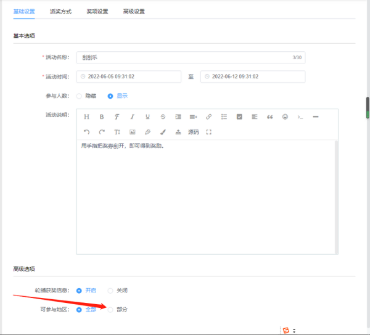Click the indent icon
This screenshot has height=335, width=370.
click(178, 117)
